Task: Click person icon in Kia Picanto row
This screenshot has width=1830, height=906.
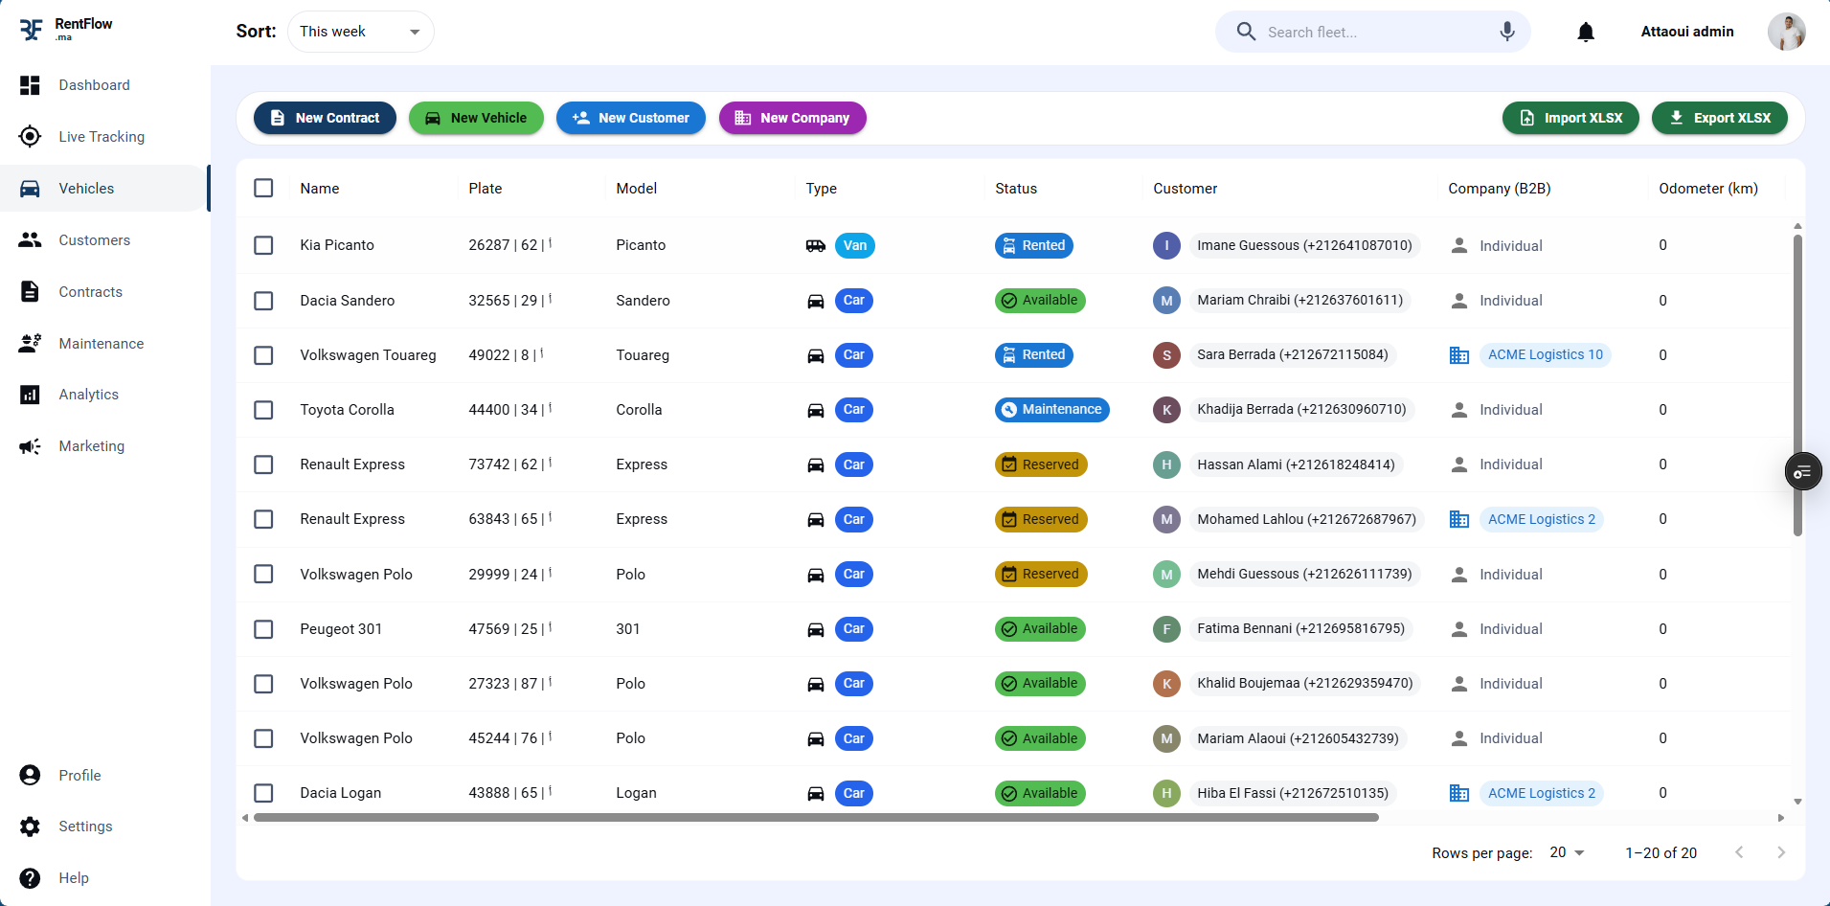Action: (1459, 246)
